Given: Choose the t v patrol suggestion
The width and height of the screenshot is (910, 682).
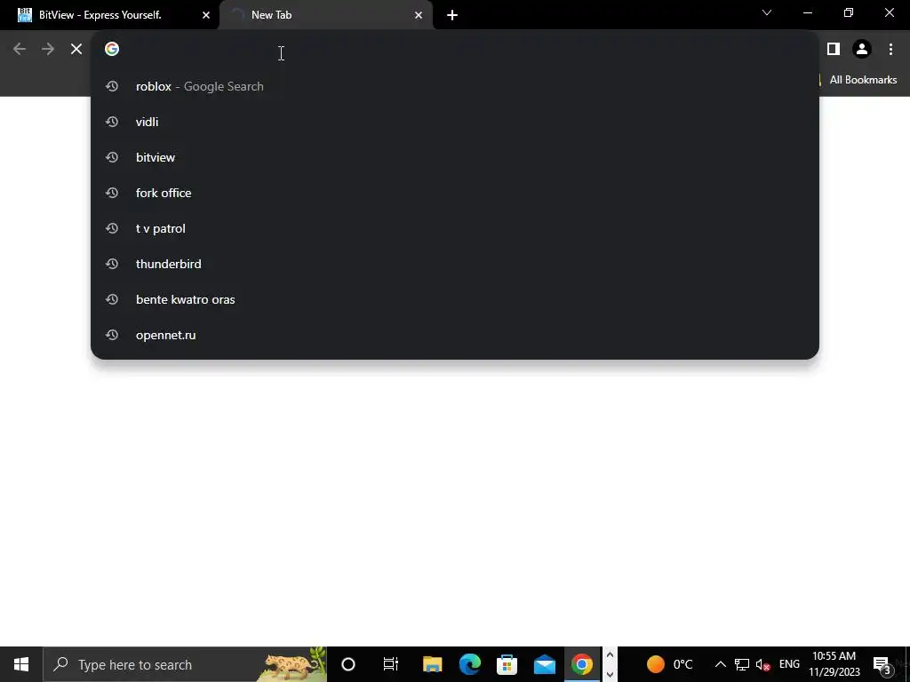Looking at the screenshot, I should coord(455,228).
